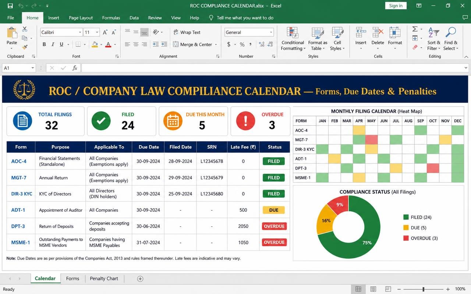471x294 pixels.
Task: Click the Format cells button
Action: [395, 39]
